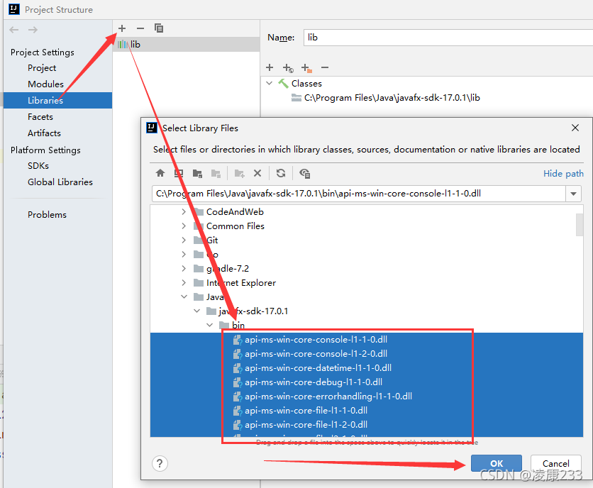The width and height of the screenshot is (593, 488).
Task: Expand the Common Files folder
Action: click(184, 226)
